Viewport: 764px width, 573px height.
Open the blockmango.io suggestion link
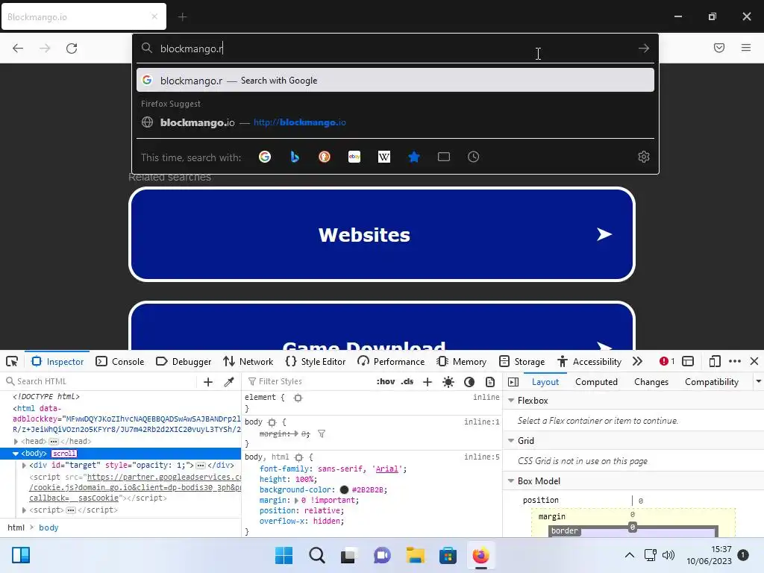pos(395,122)
